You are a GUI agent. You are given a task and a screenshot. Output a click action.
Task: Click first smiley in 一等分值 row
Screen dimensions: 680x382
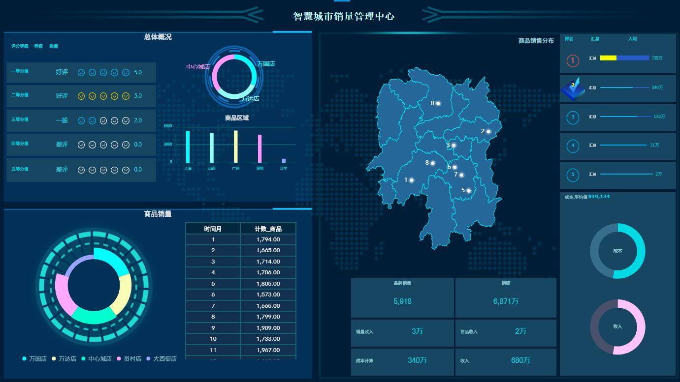point(81,72)
